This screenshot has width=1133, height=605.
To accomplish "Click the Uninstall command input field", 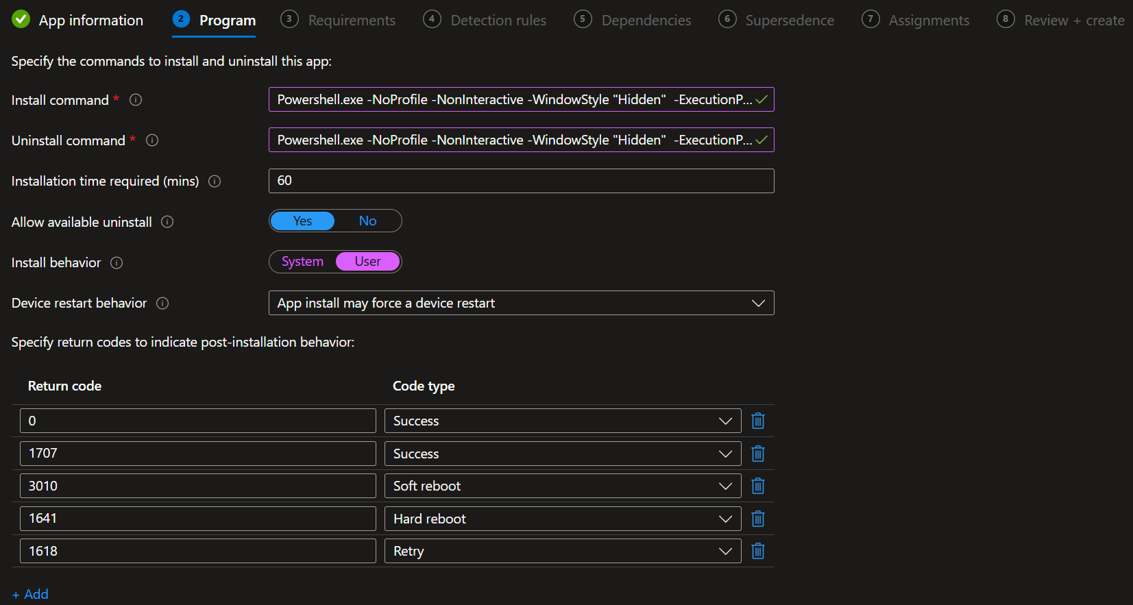I will [x=521, y=140].
